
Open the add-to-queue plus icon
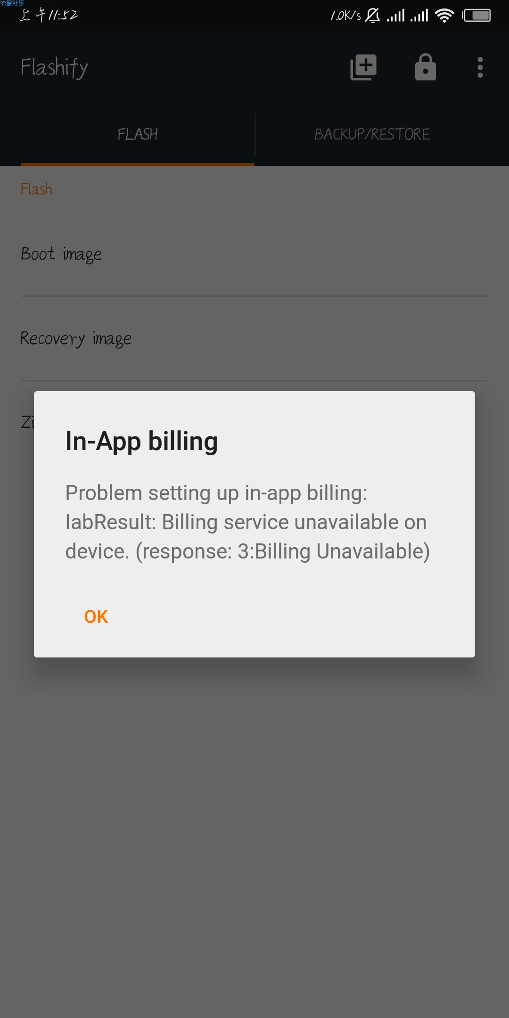363,67
